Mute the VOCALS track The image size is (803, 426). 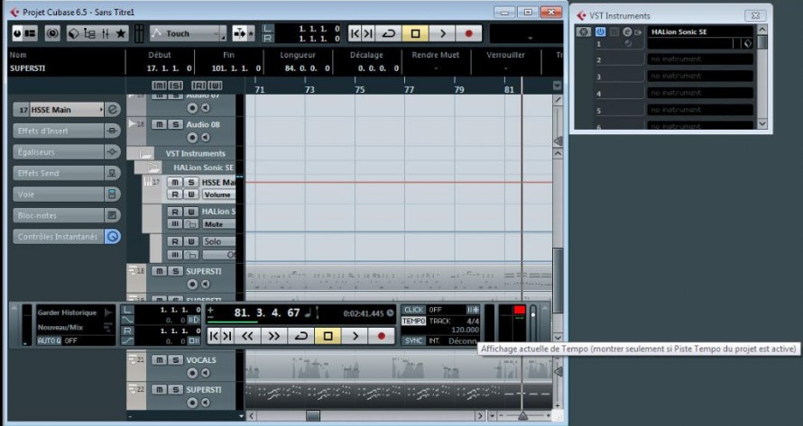tap(160, 360)
